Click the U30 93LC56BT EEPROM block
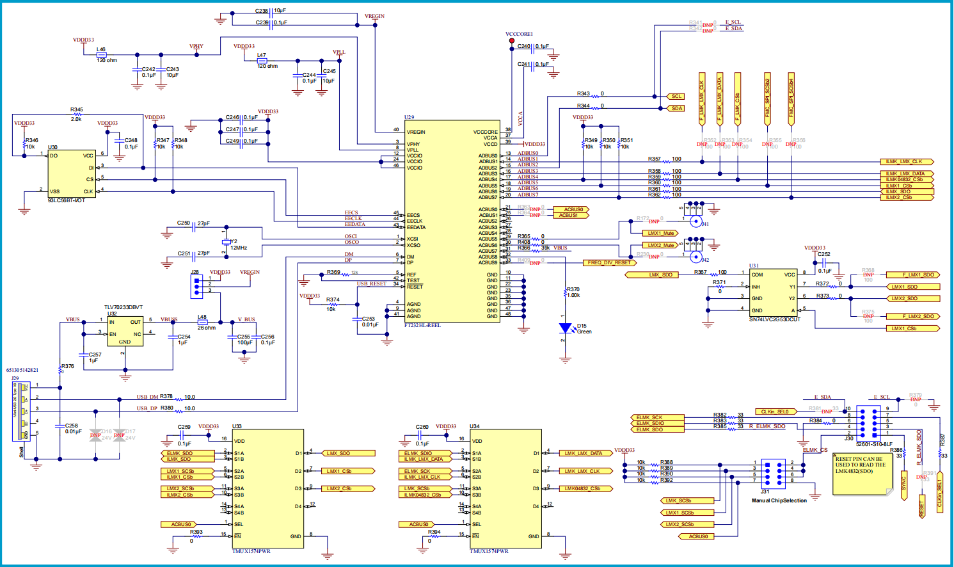 [x=72, y=174]
